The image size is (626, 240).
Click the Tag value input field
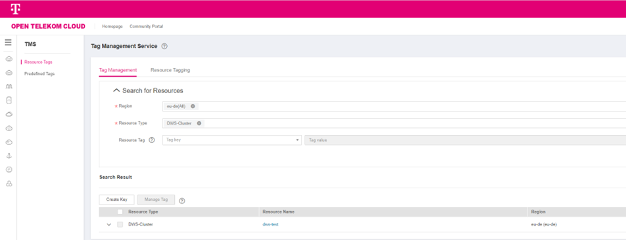click(465, 140)
